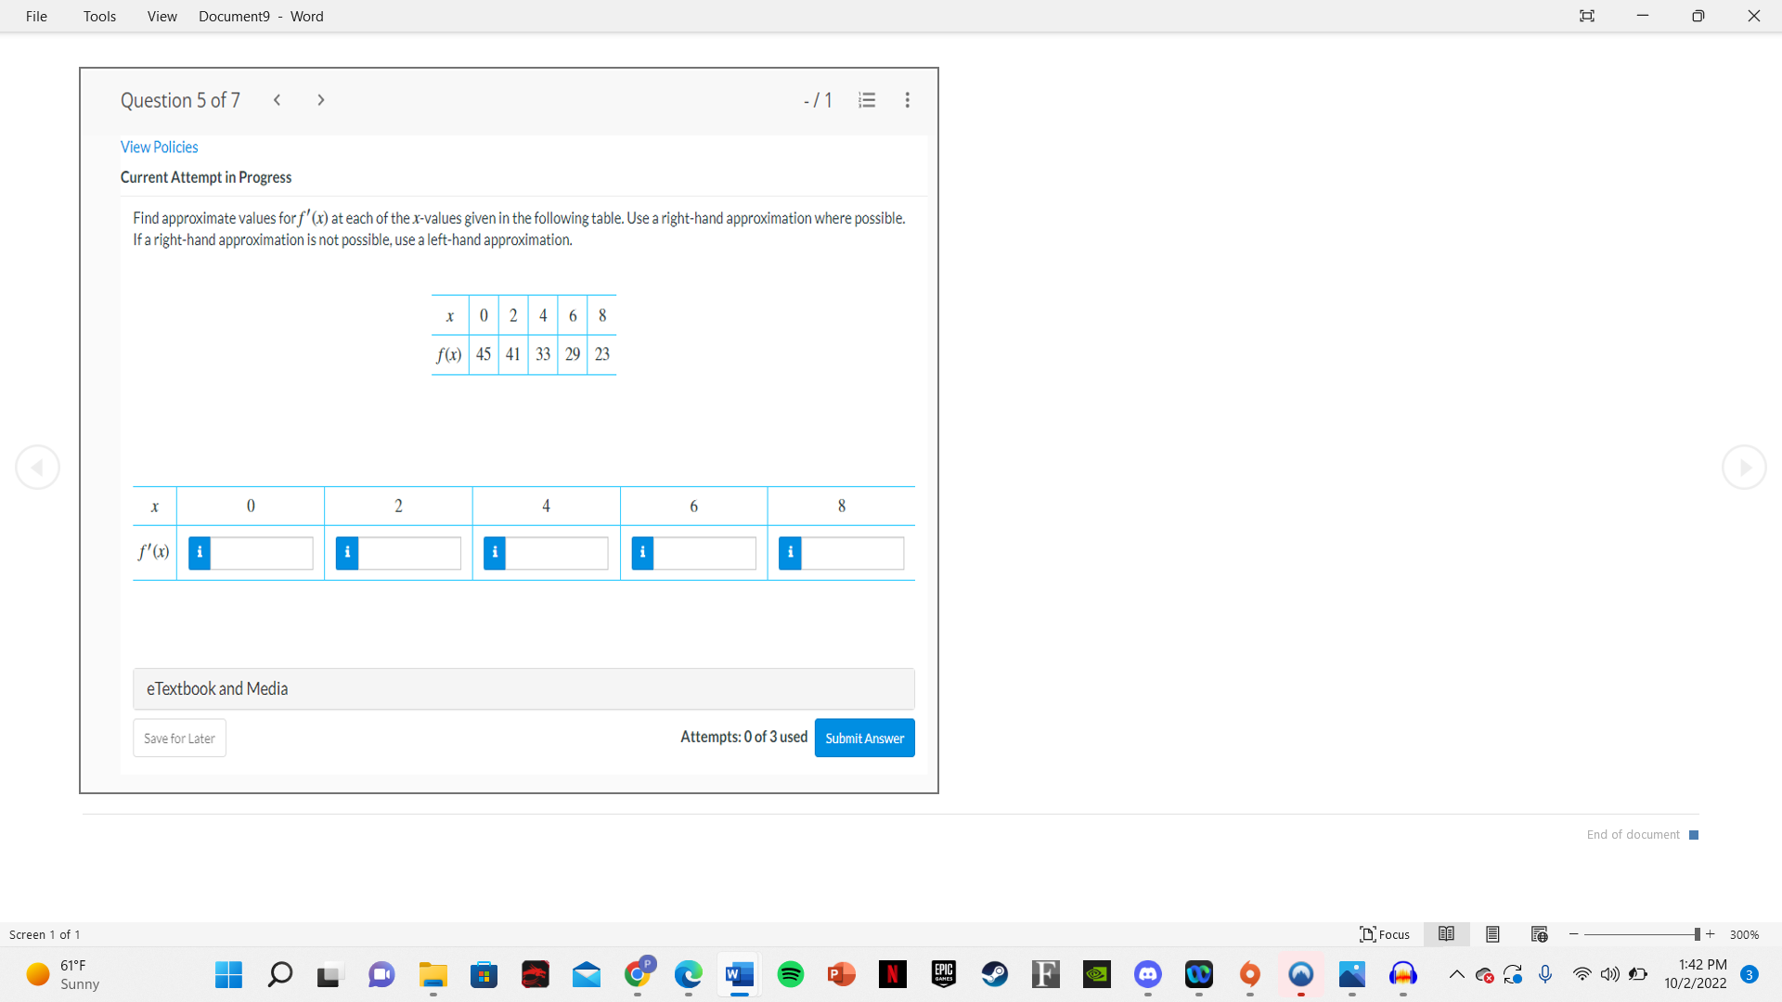Open the View Policies link
Screen dimensions: 1782x1002
[159, 147]
